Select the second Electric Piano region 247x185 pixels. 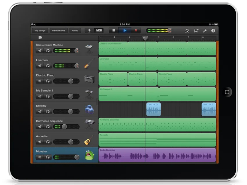pos(143,79)
